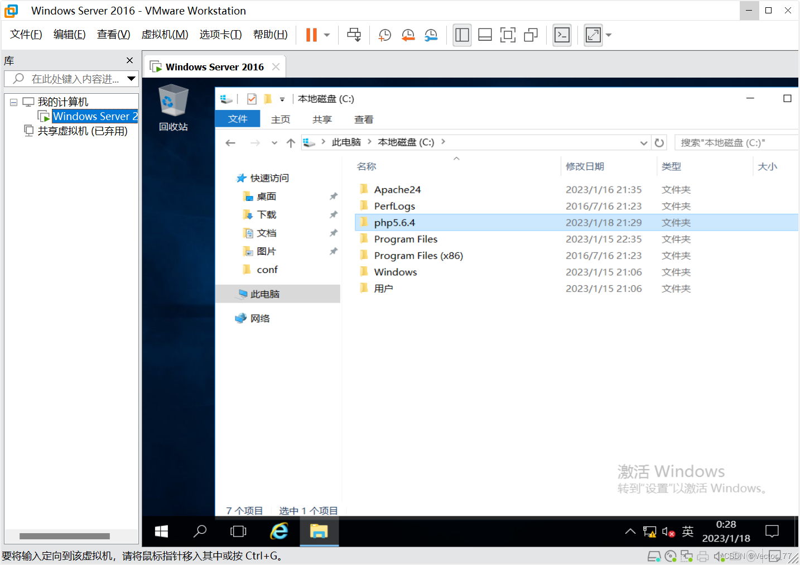Revert virtual machine to previous snapshot
Image resolution: width=800 pixels, height=565 pixels.
click(408, 35)
